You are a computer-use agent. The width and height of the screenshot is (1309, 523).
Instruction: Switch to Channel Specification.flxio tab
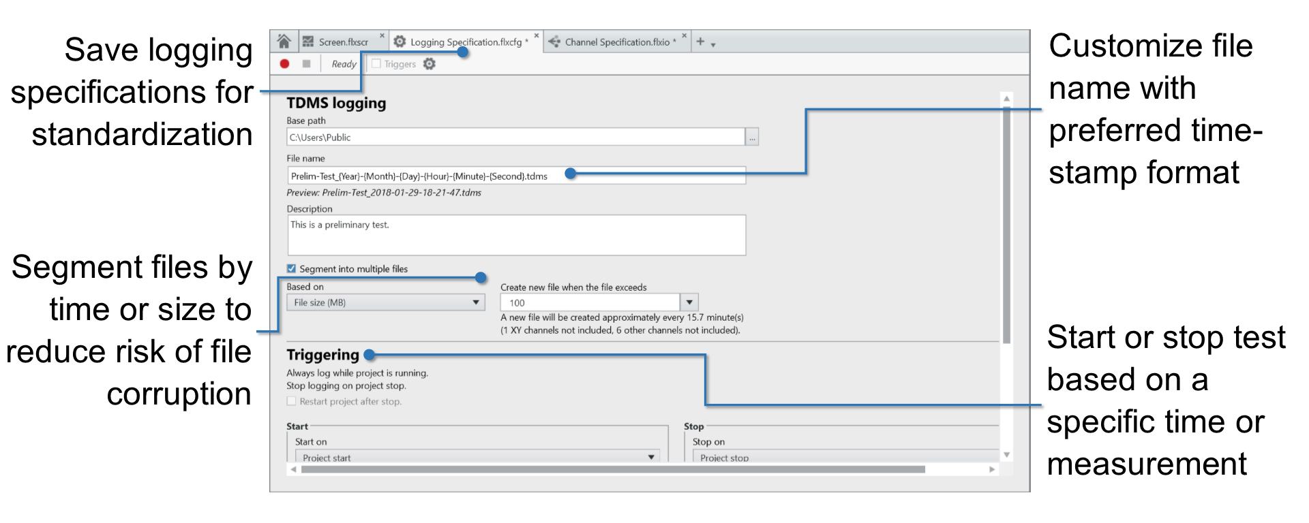point(616,42)
